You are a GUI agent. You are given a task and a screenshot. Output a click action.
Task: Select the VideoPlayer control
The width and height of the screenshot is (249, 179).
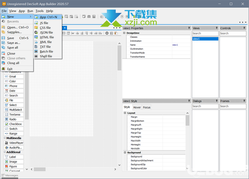point(14,143)
